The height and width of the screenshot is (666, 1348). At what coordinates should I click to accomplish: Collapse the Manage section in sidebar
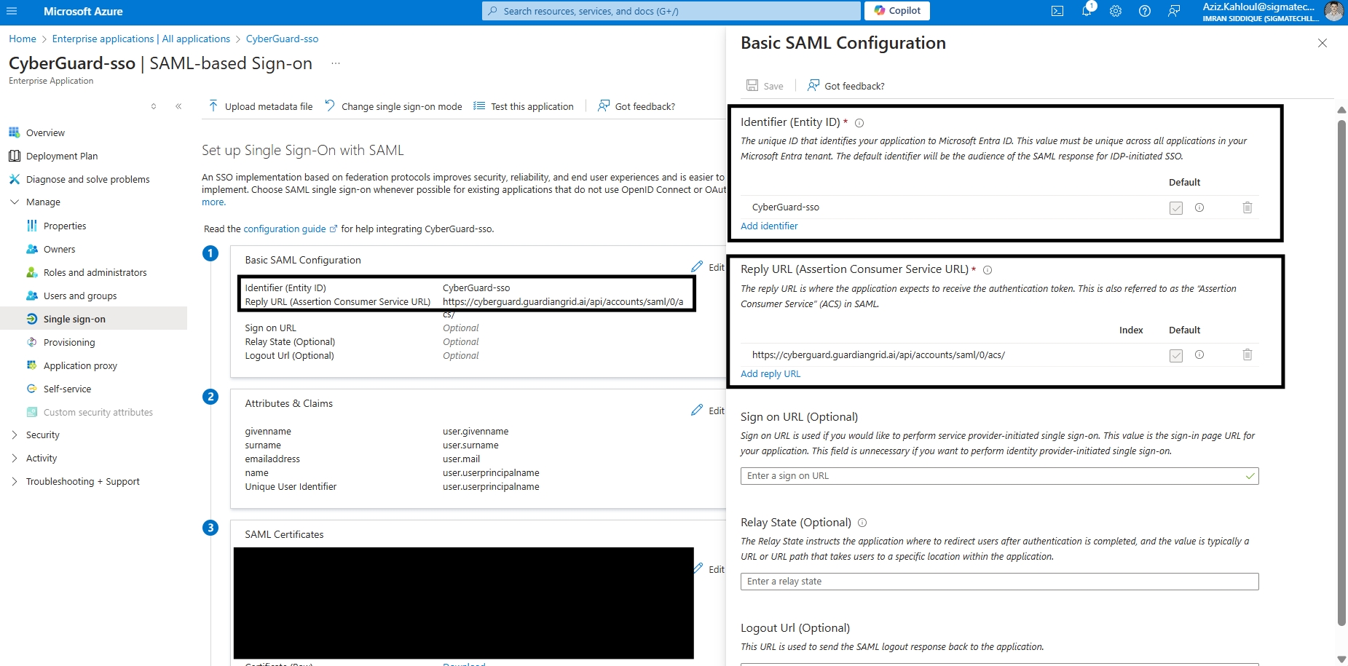pyautogui.click(x=15, y=202)
